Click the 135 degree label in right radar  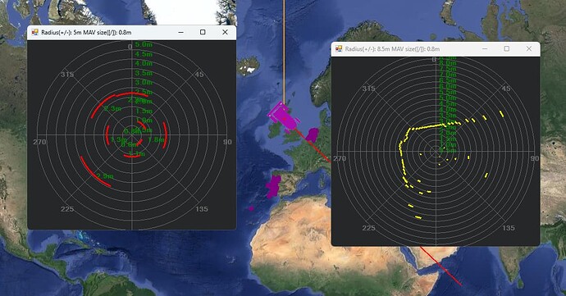(x=509, y=228)
